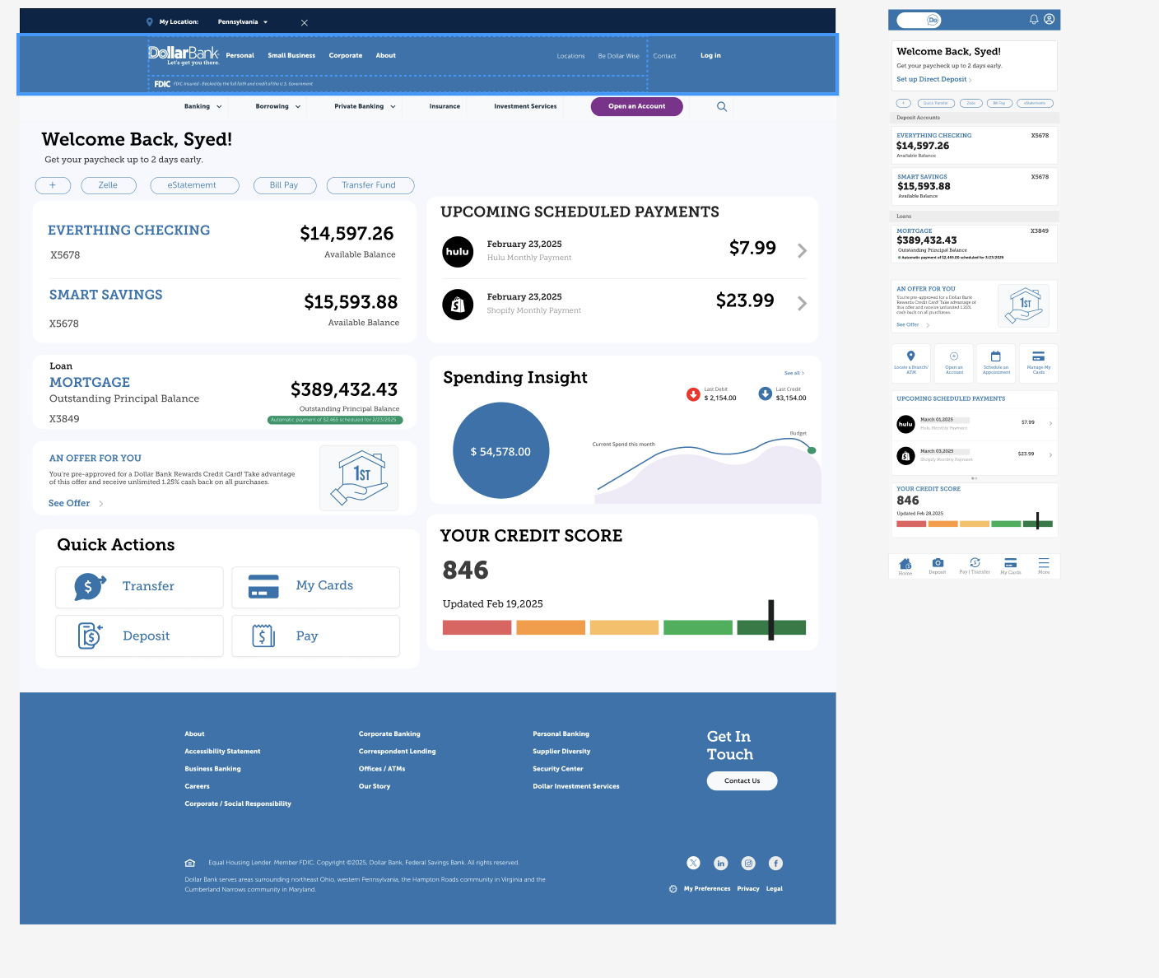Select Insurance in the main menu
The height and width of the screenshot is (978, 1159).
click(445, 106)
